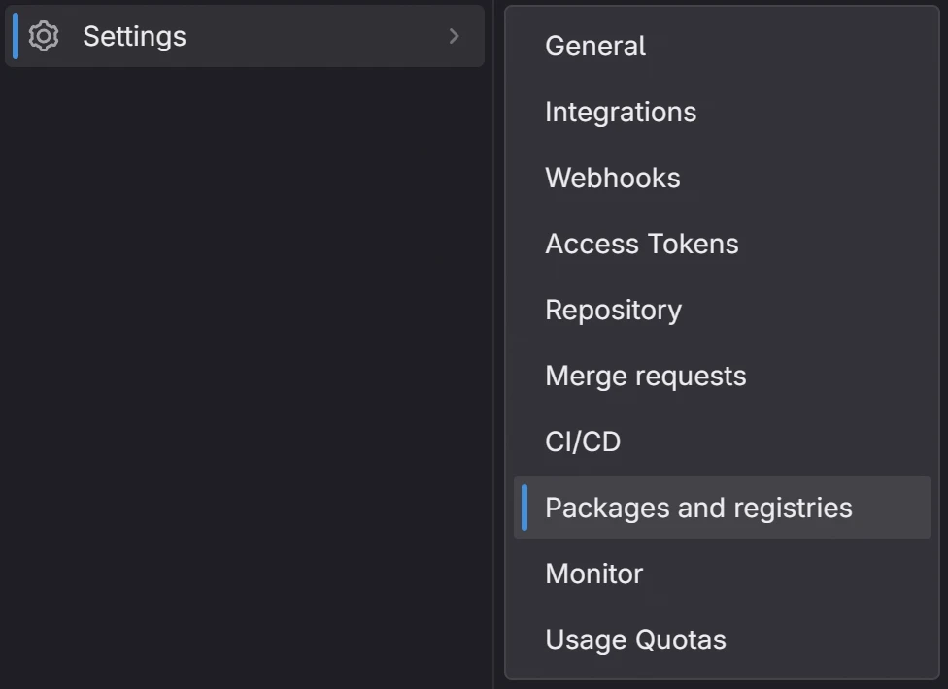Viewport: 948px width, 689px height.
Task: Click the blue active bar beside Settings
Action: [16, 36]
